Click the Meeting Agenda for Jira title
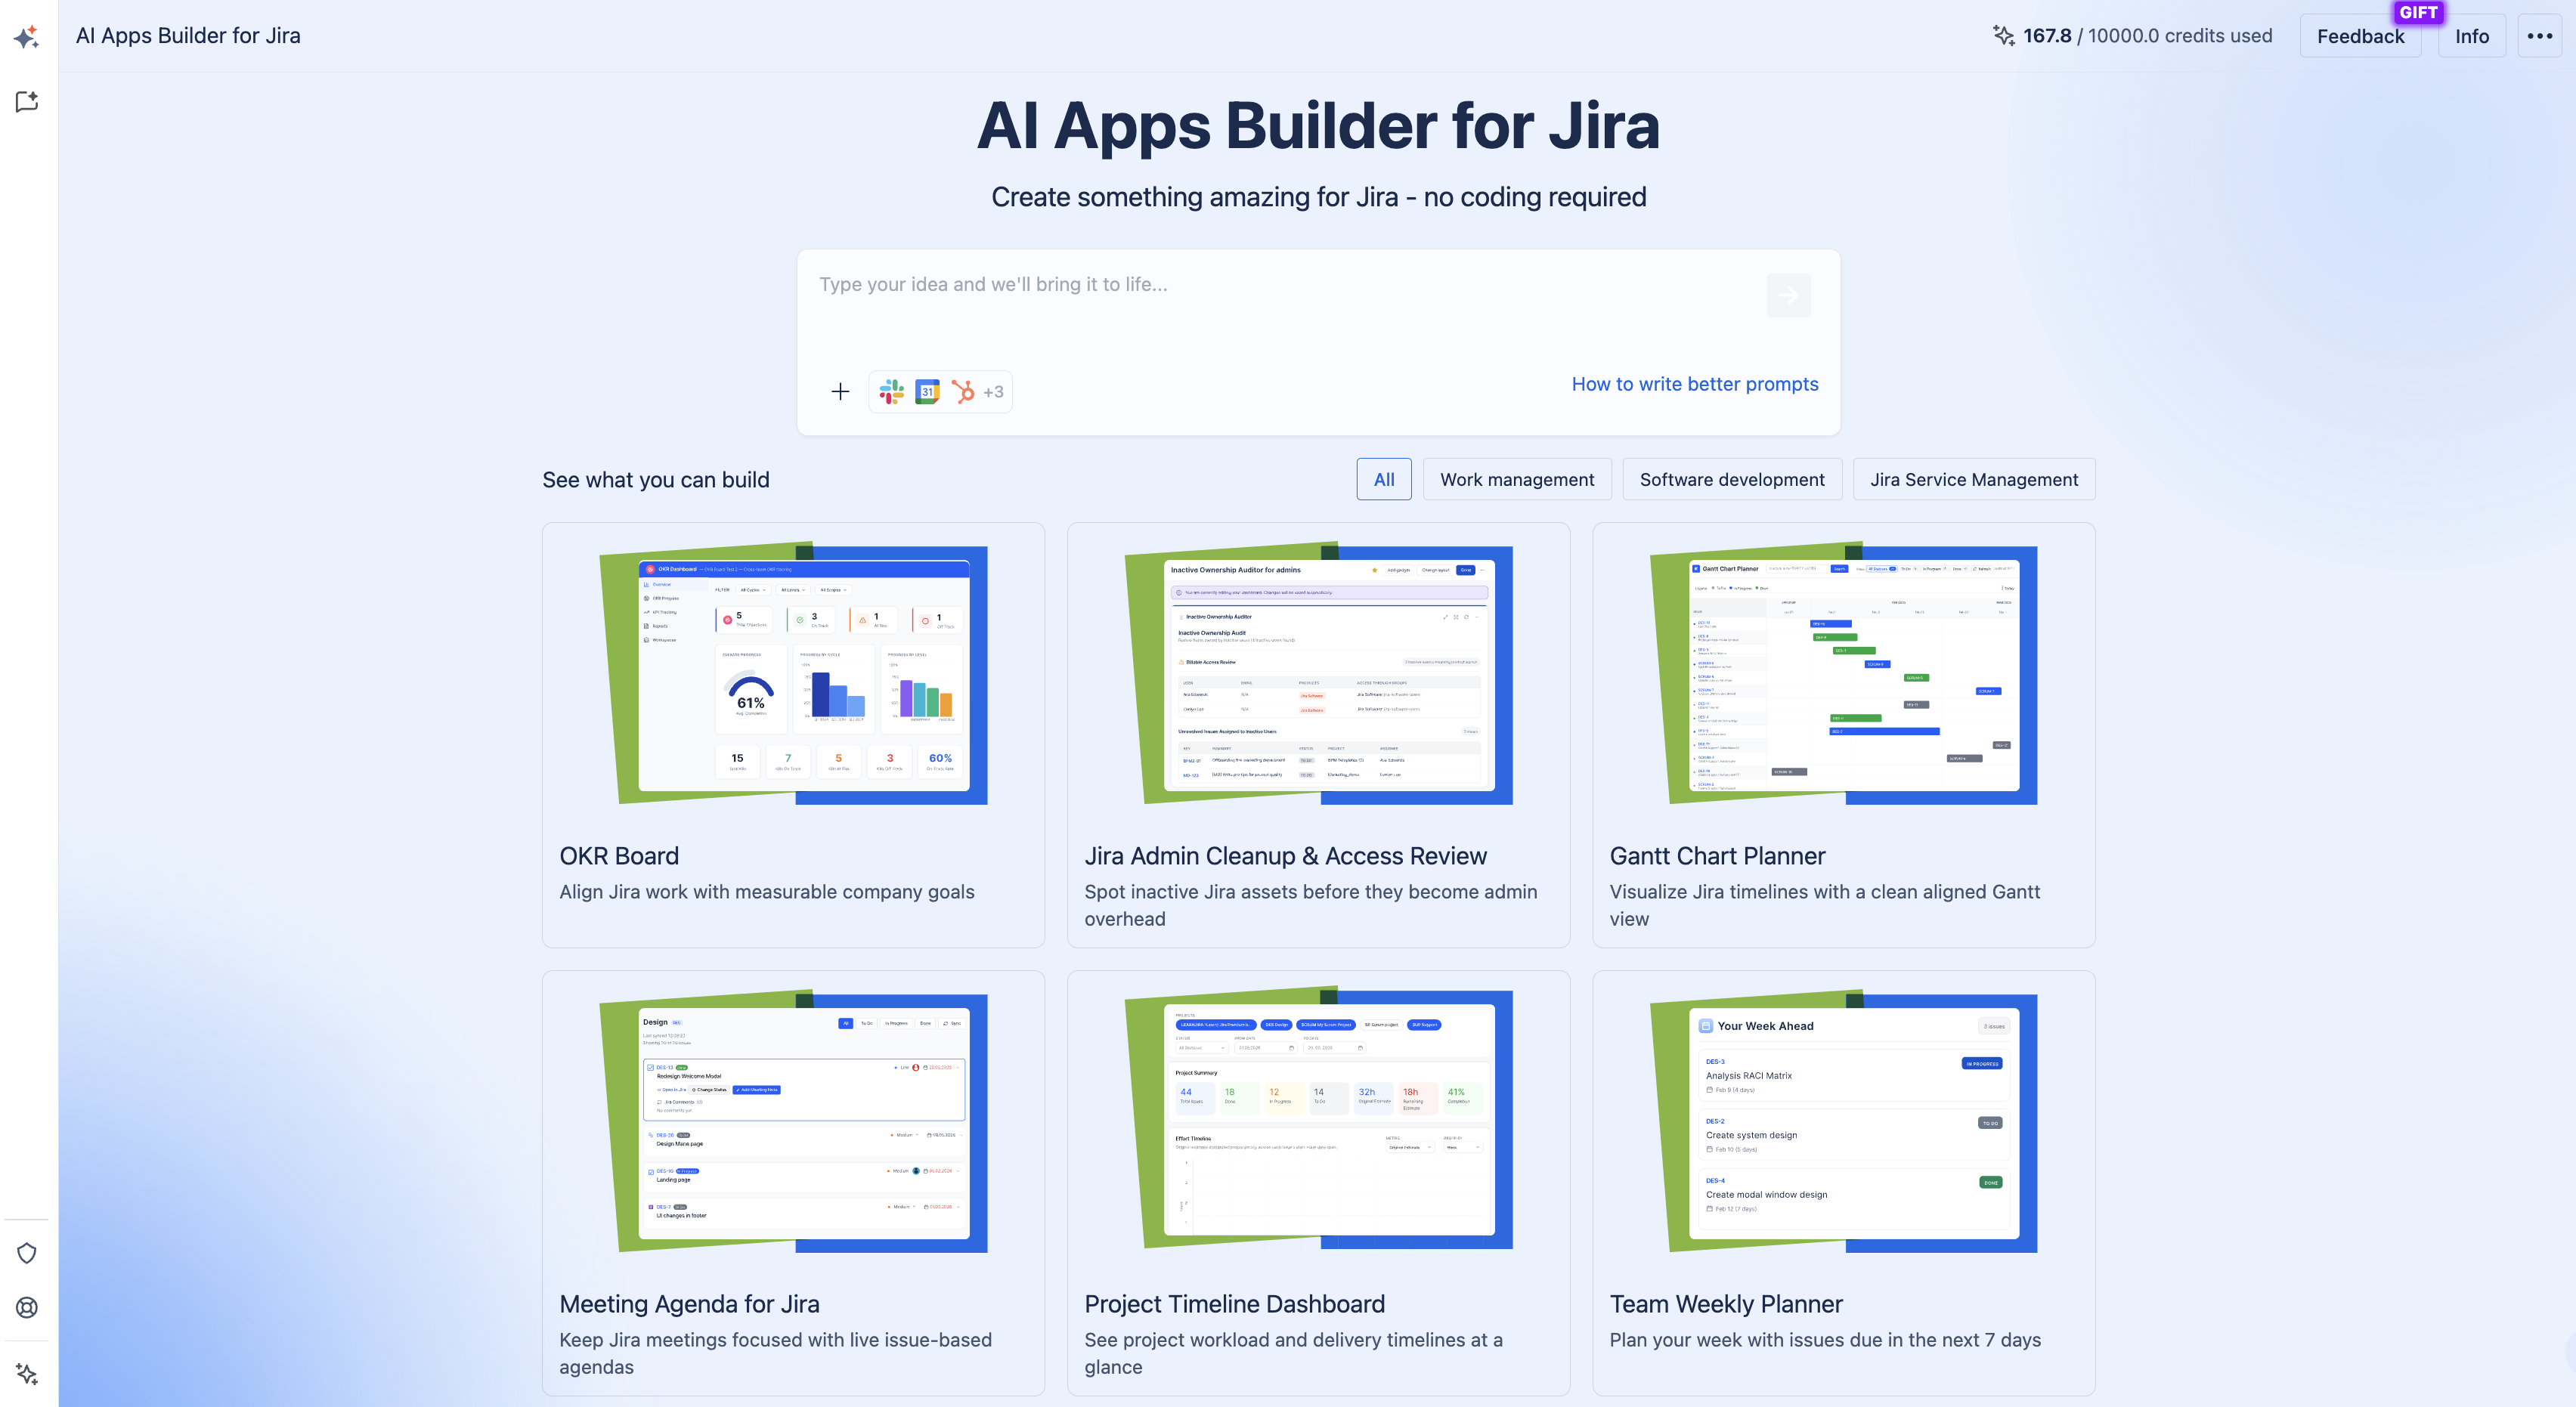2576x1407 pixels. [x=689, y=1304]
